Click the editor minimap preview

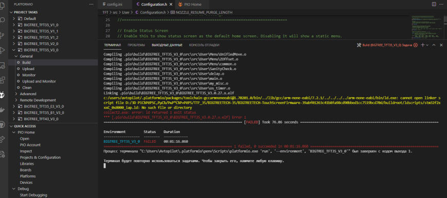pyautogui.click(x=426, y=27)
